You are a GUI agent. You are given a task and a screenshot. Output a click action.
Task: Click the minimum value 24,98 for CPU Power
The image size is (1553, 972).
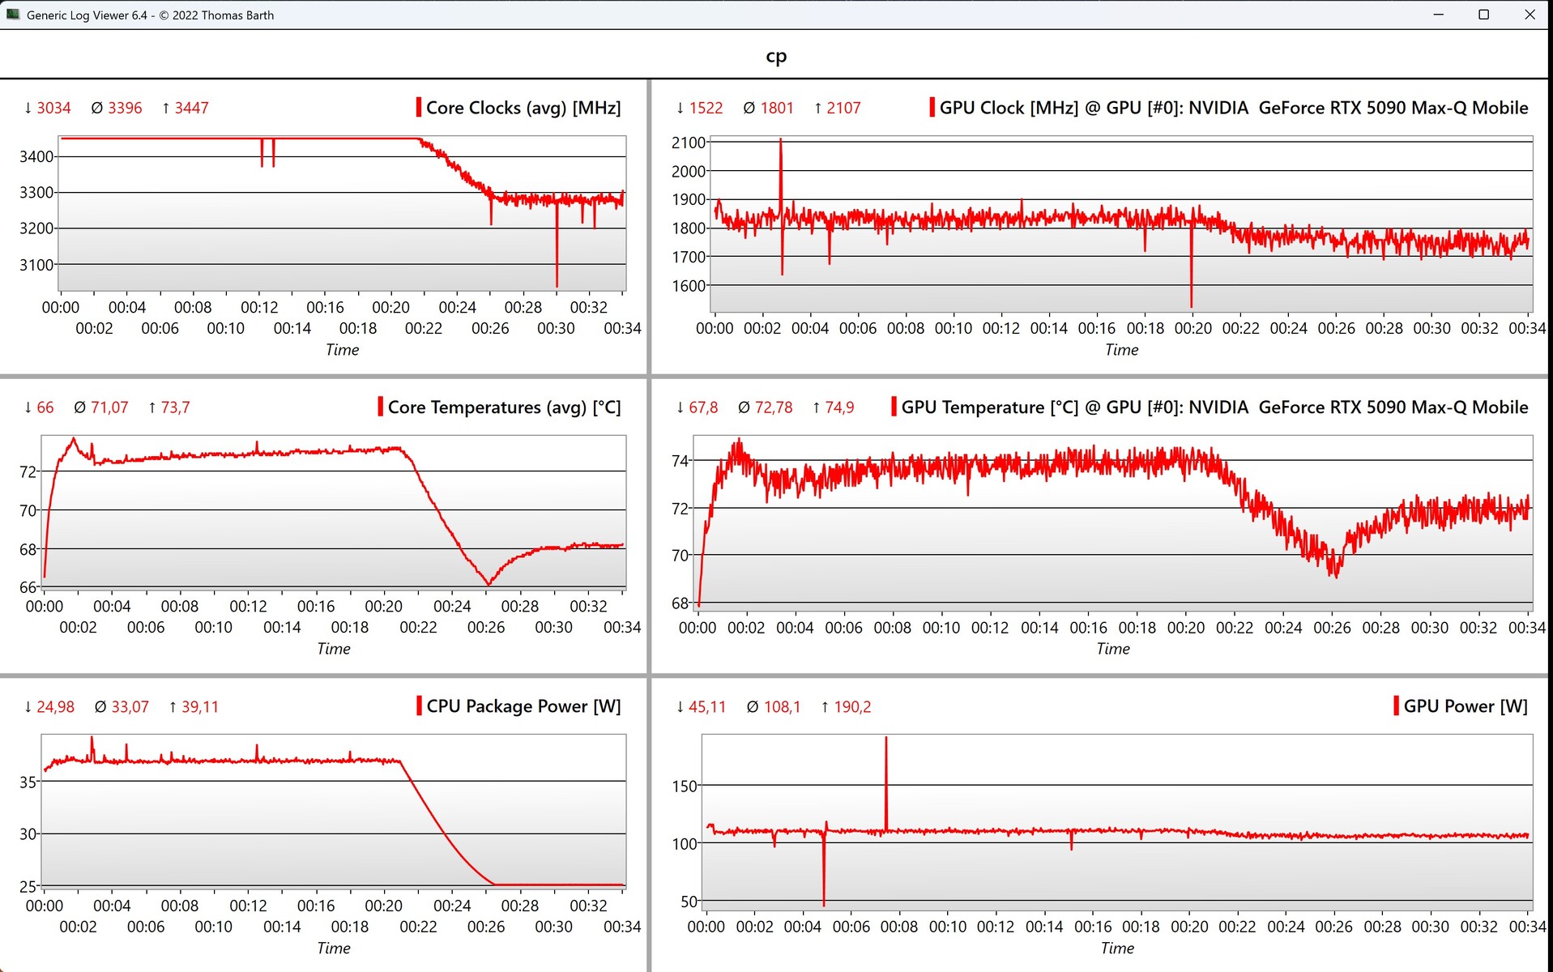coord(55,706)
